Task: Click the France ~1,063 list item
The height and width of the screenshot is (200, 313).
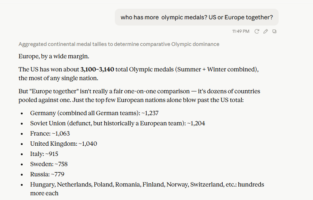Action: point(50,134)
